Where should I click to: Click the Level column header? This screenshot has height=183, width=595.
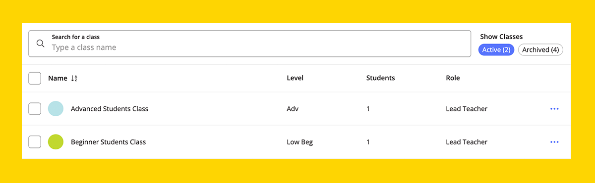(x=295, y=78)
